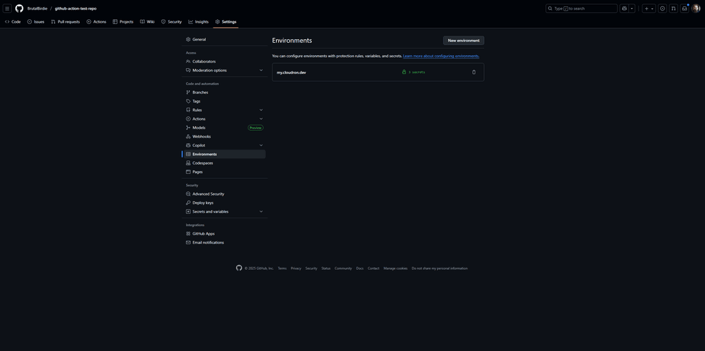
Task: Open Copilot chat icon in header
Action: pyautogui.click(x=624, y=8)
